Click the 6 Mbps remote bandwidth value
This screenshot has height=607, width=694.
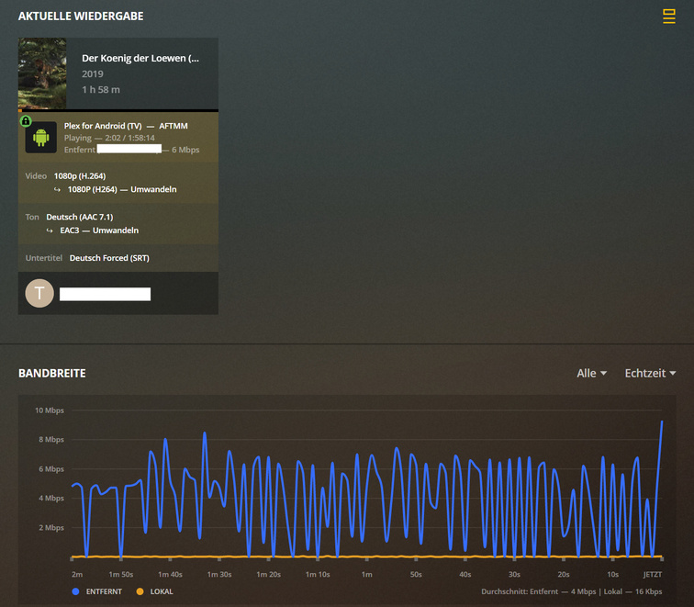185,150
